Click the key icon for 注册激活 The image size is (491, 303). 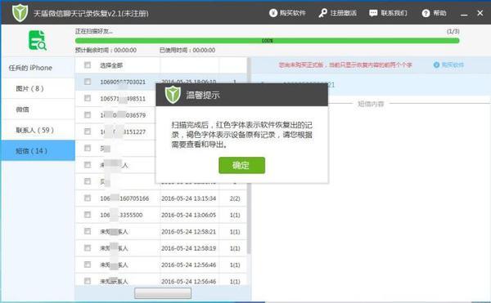click(x=322, y=13)
